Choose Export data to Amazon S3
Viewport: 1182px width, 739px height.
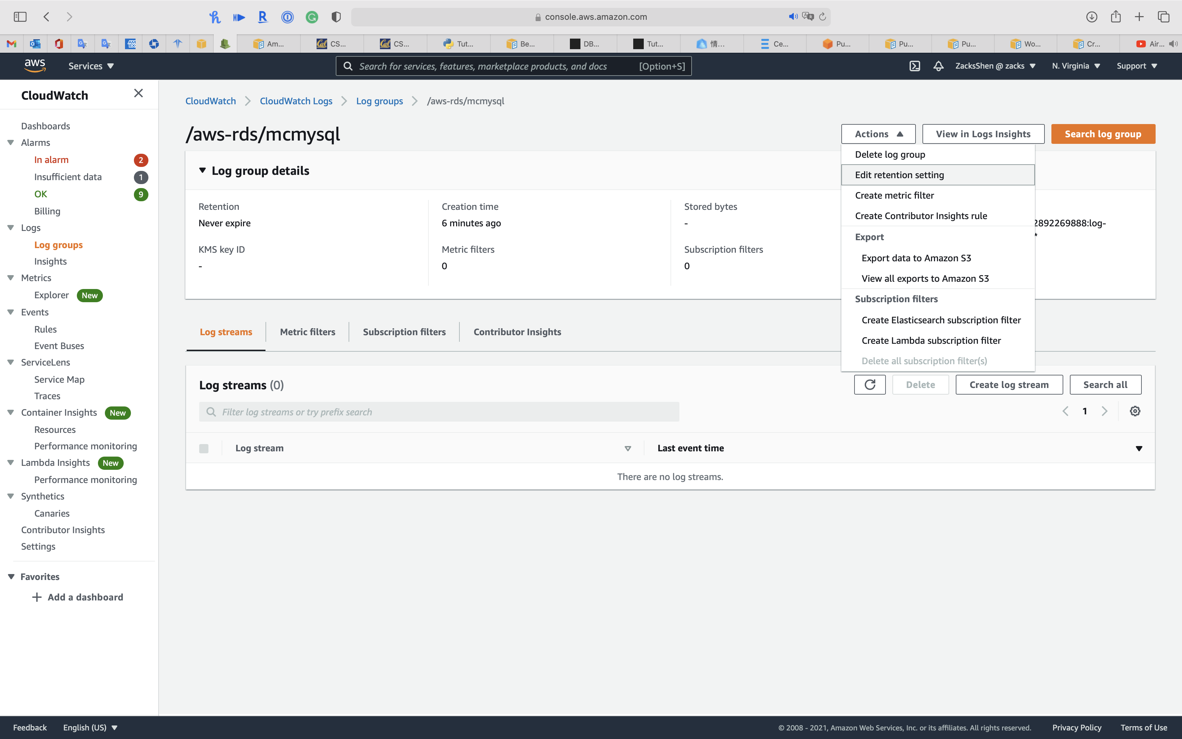click(x=916, y=258)
